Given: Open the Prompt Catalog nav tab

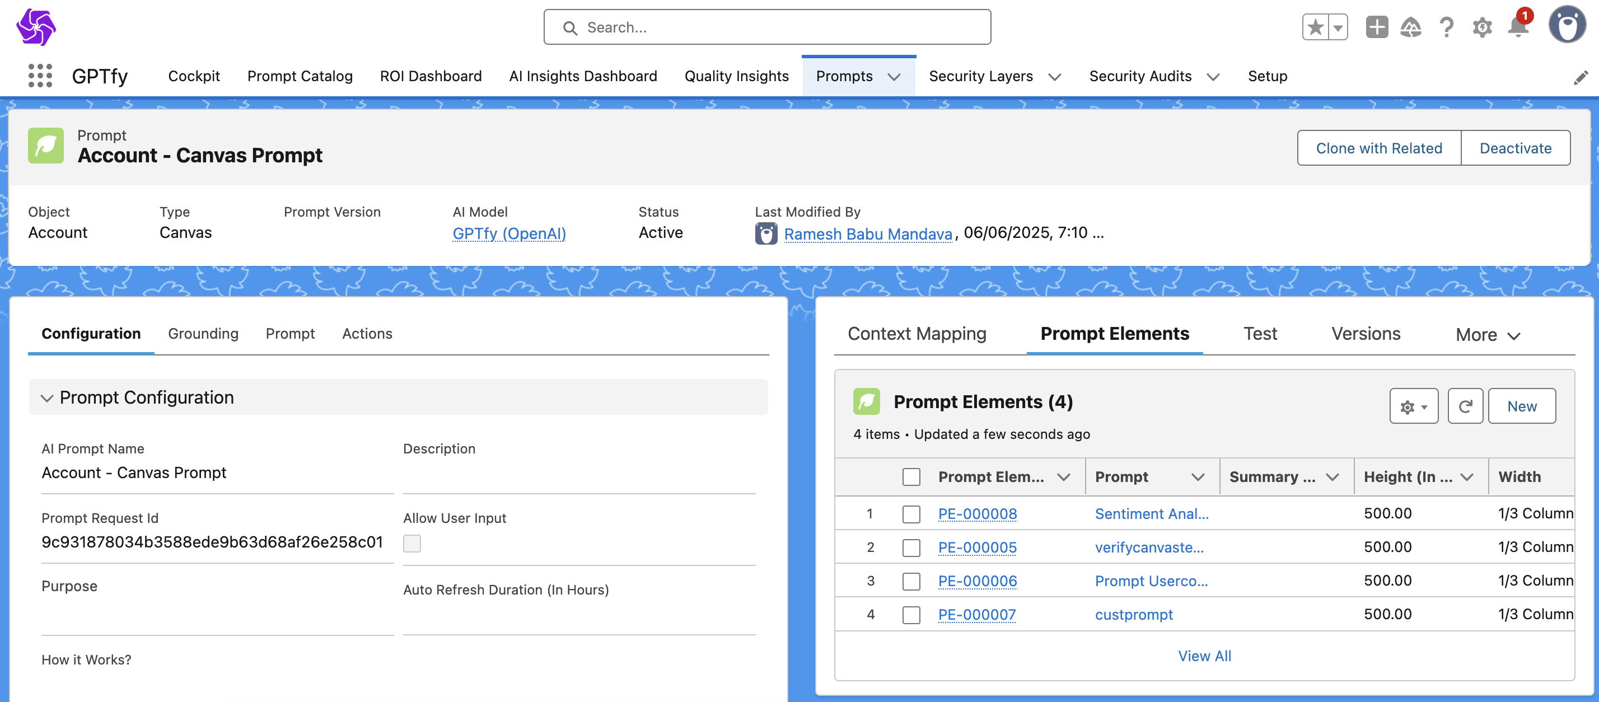Looking at the screenshot, I should coord(300,76).
